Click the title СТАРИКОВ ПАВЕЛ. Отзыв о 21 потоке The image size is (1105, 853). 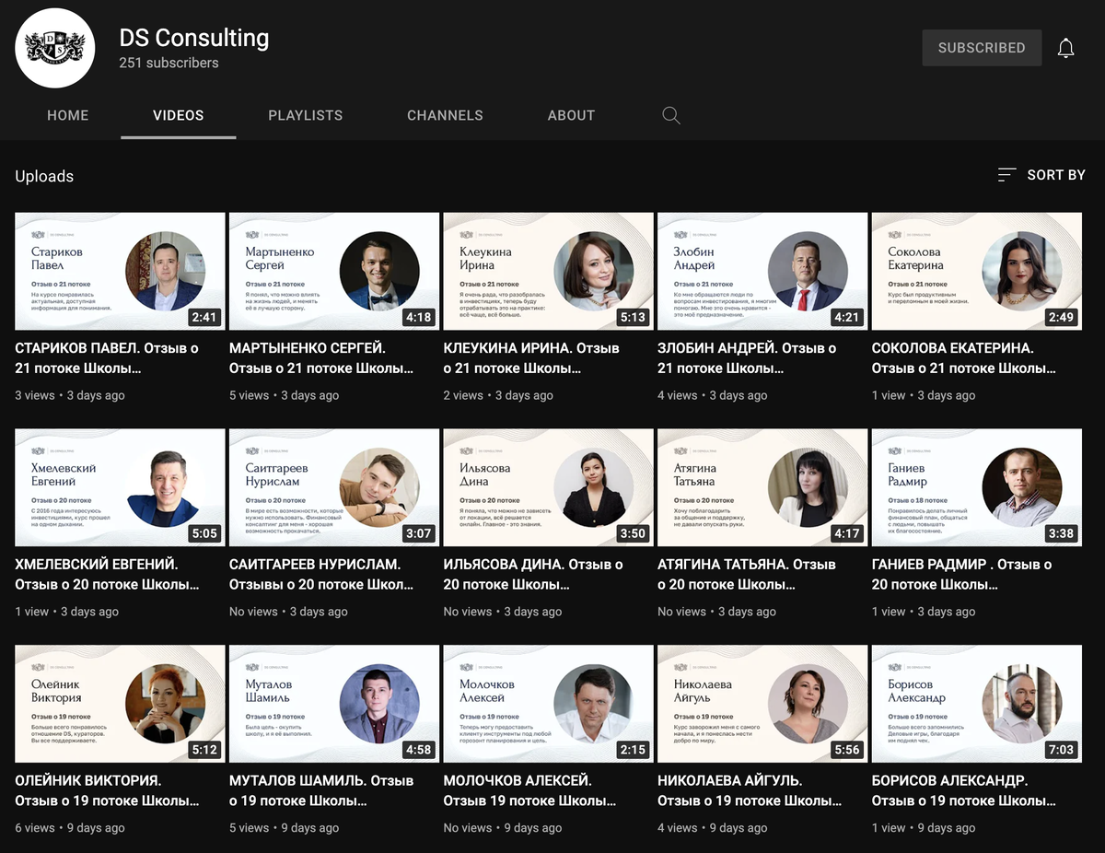click(107, 358)
